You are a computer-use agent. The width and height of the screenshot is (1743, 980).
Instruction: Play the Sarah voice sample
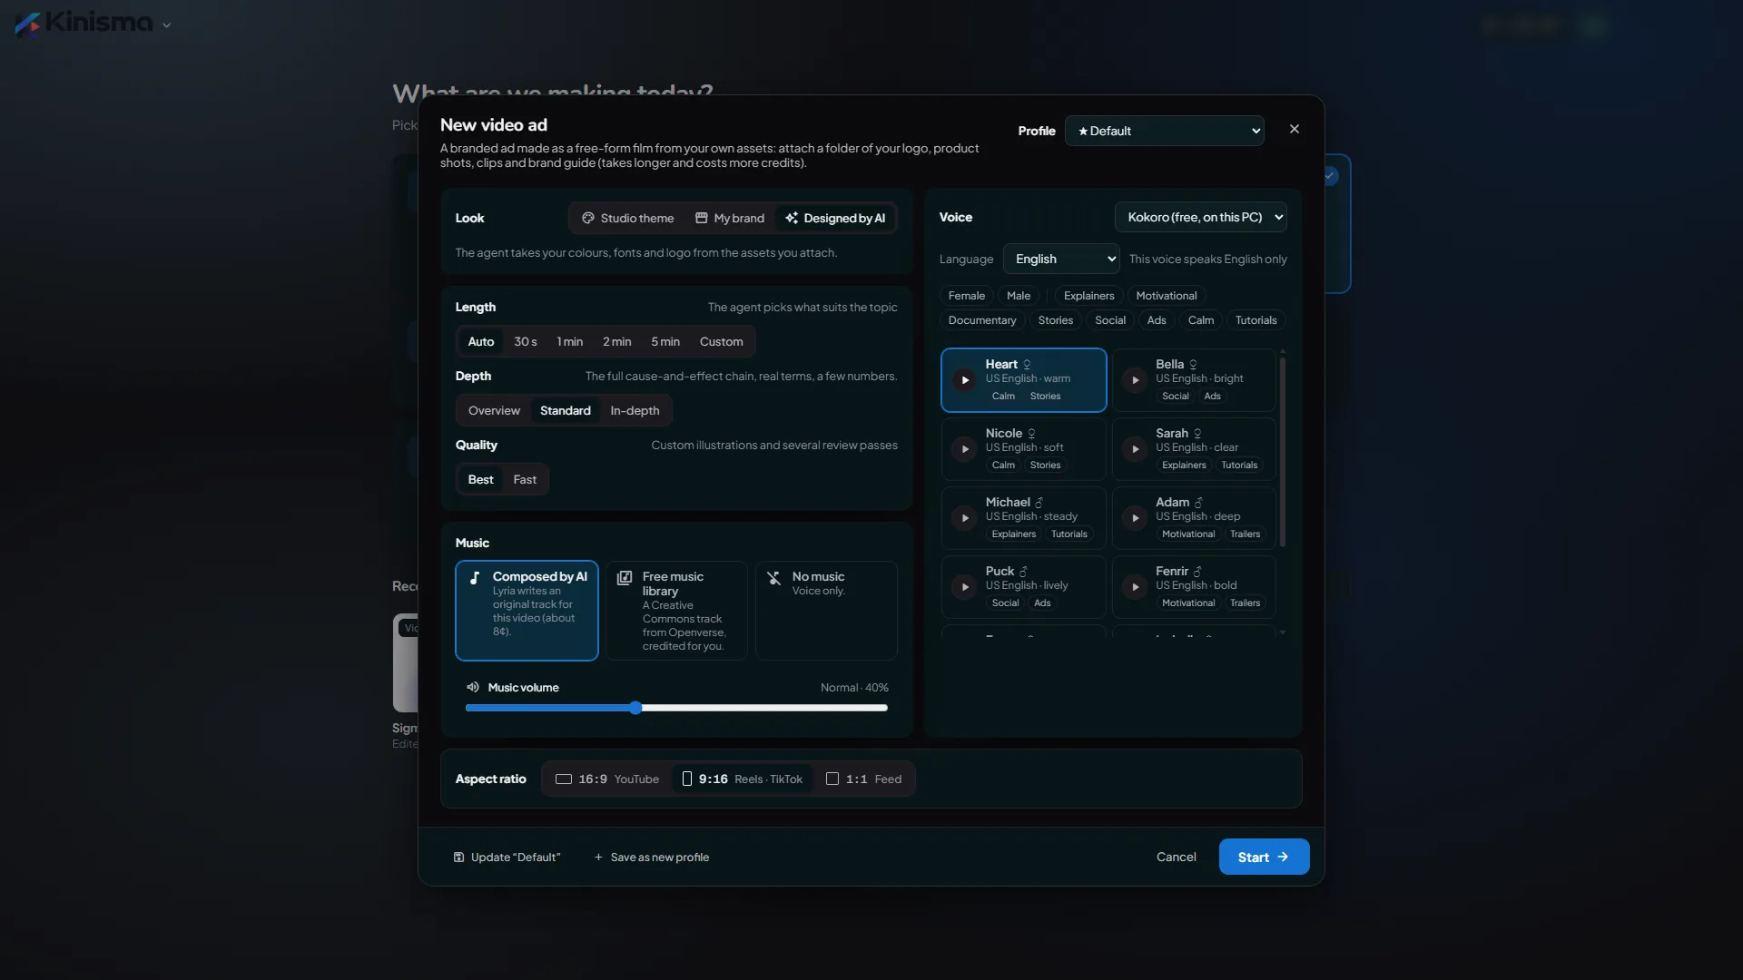(x=1135, y=449)
